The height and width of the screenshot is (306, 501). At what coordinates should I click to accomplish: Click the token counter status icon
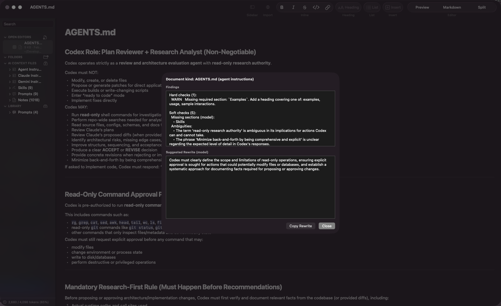pos(5,302)
